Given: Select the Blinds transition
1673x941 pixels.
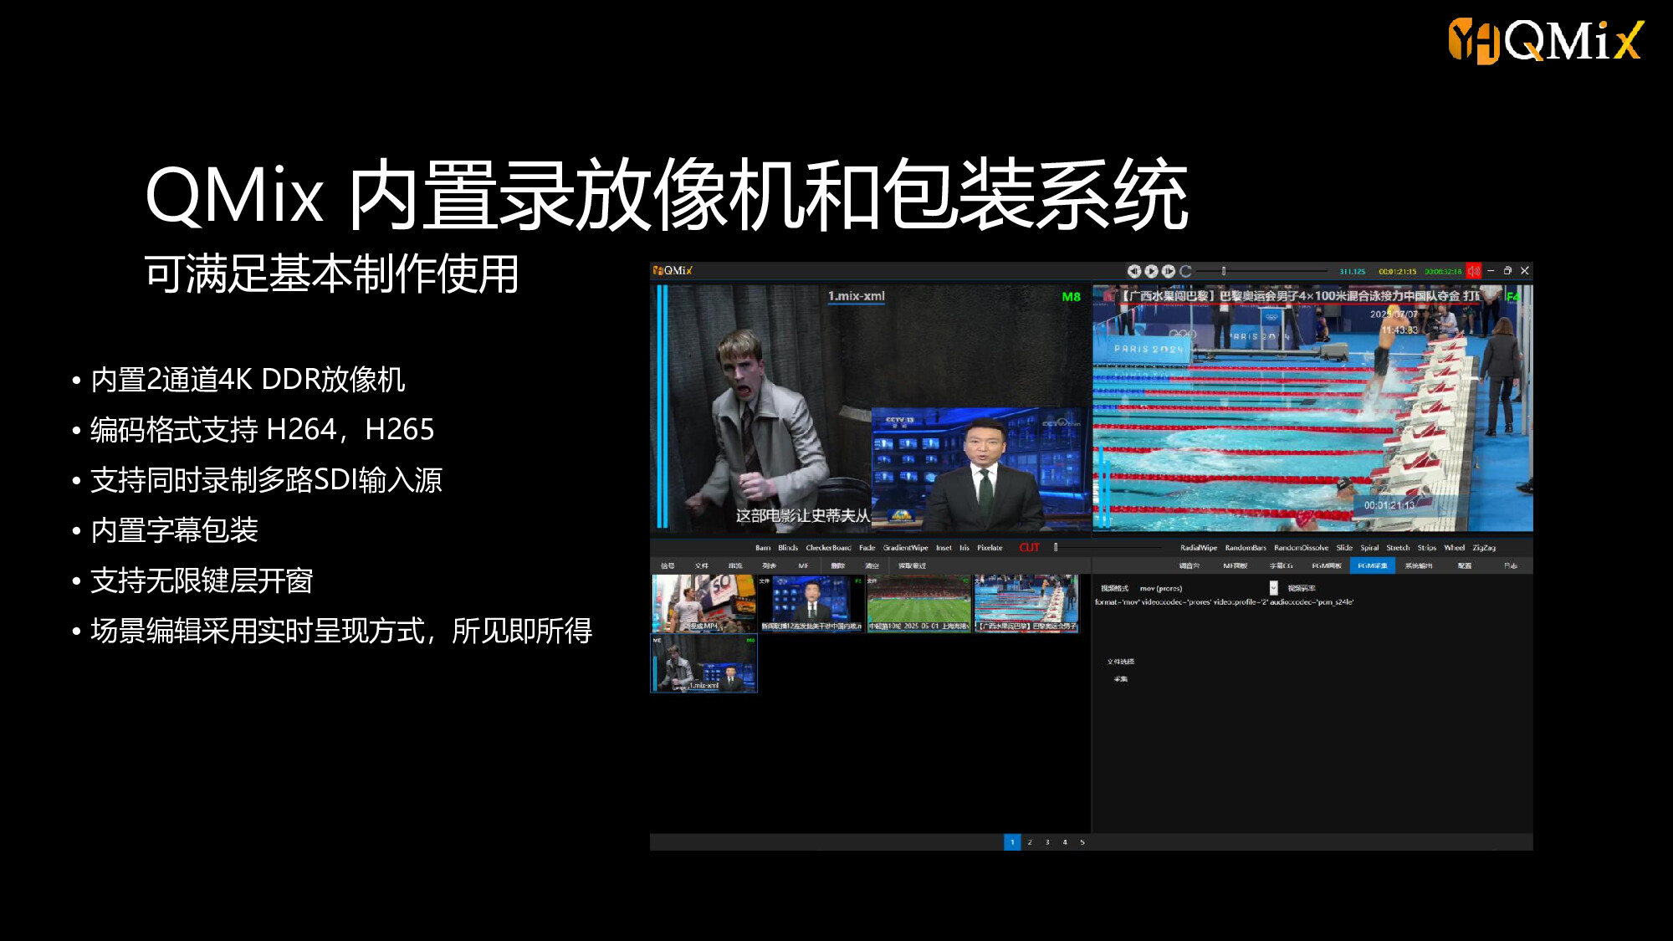Looking at the screenshot, I should [x=788, y=548].
